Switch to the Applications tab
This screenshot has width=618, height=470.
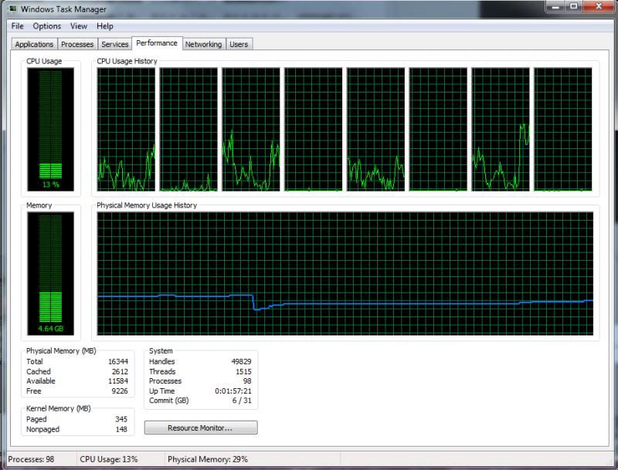34,44
